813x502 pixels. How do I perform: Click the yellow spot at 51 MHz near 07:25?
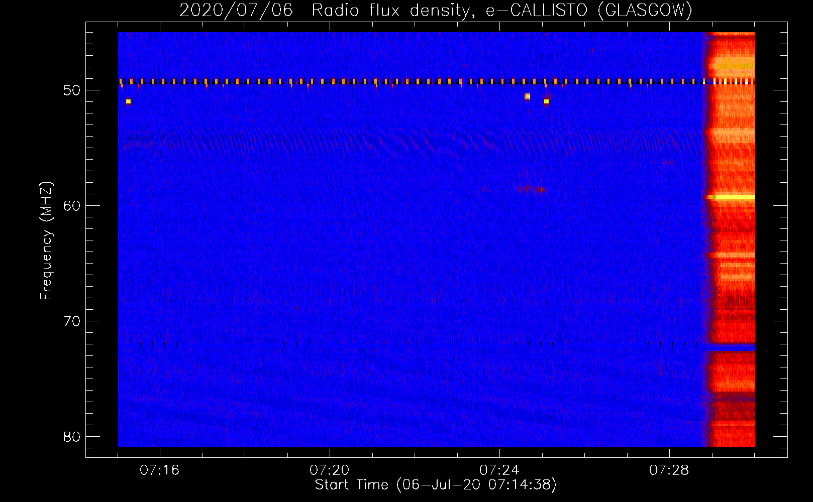click(x=546, y=101)
